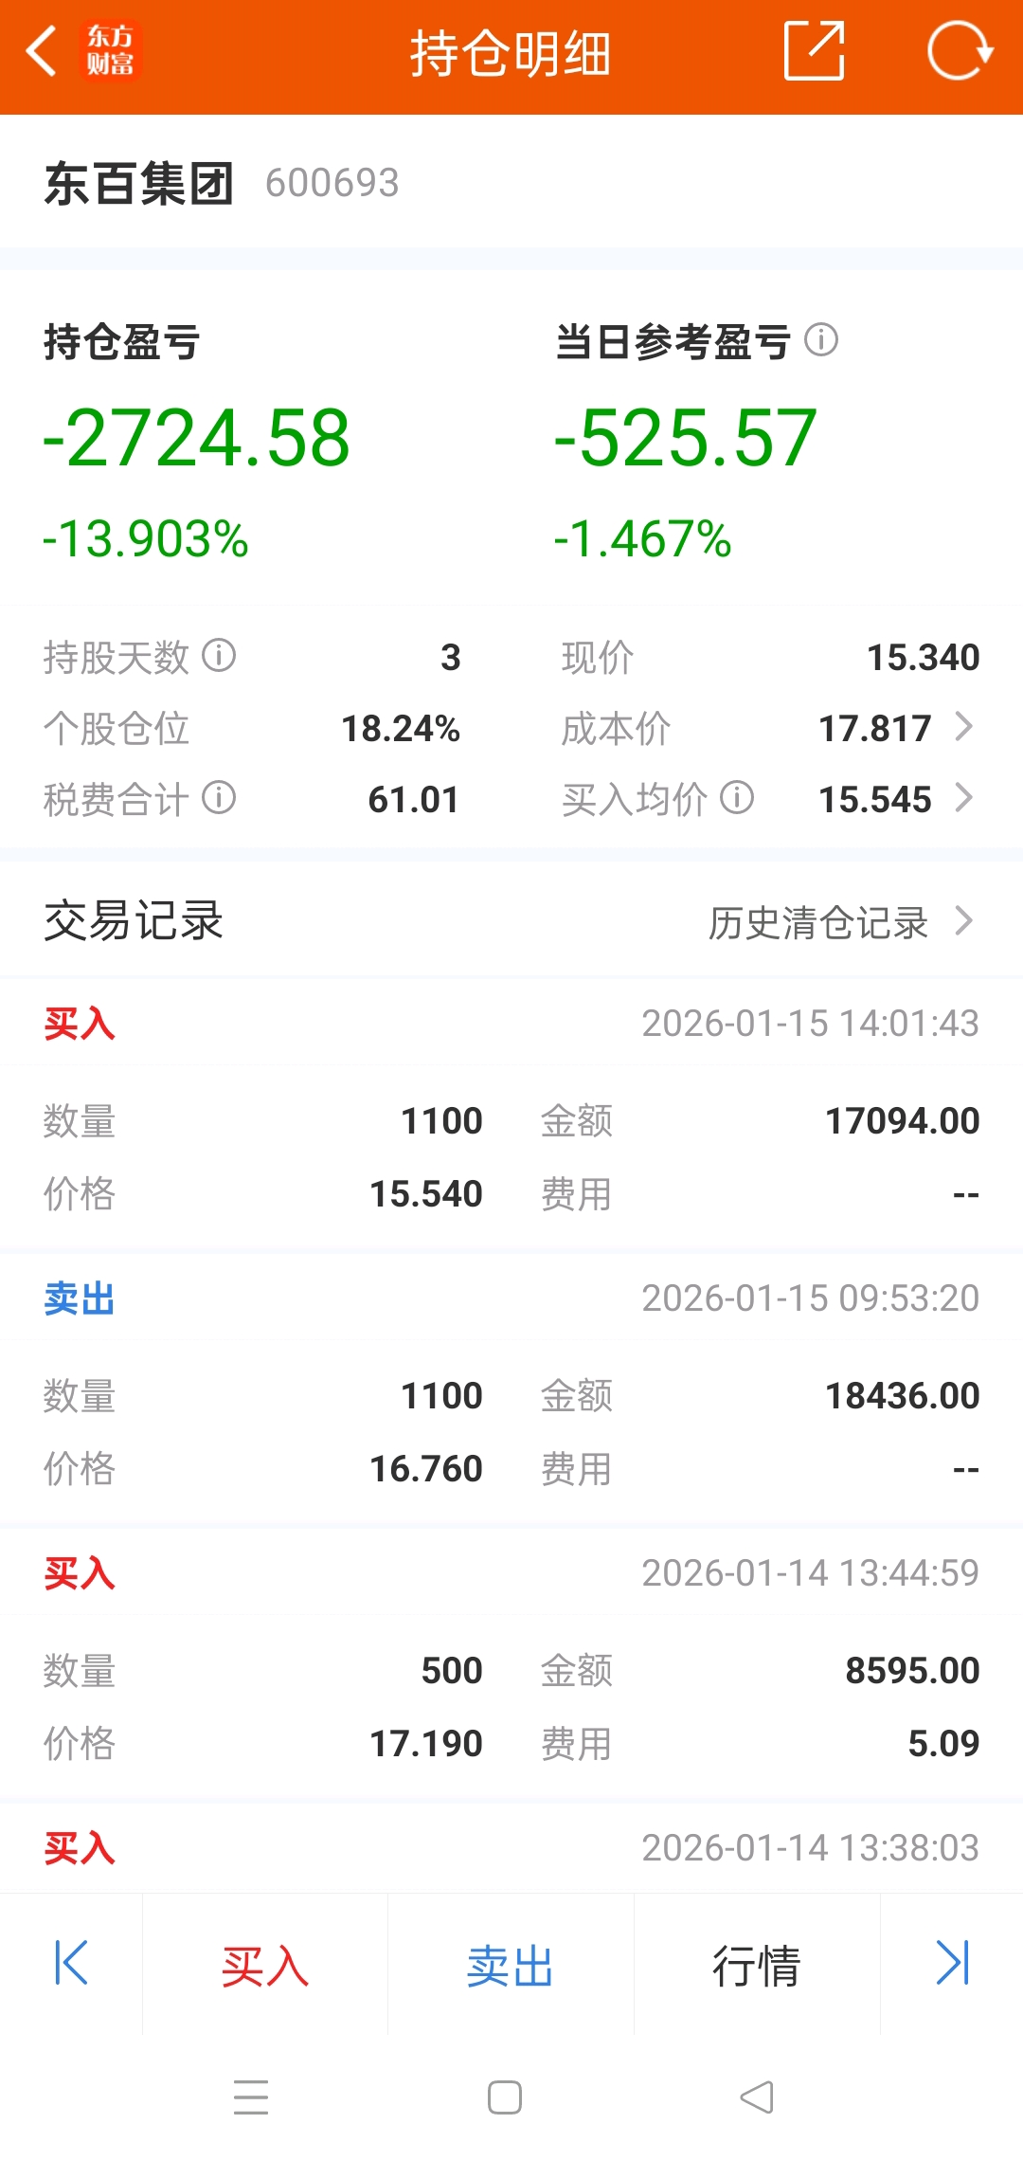Open the 卖出 record from 09:53:20

511,1389
